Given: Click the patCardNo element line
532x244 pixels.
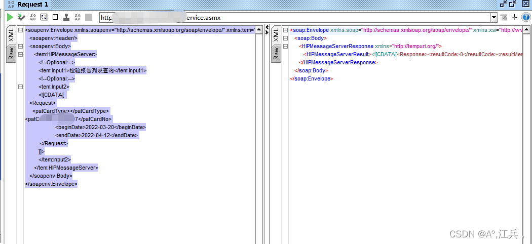Looking at the screenshot, I should [68, 119].
